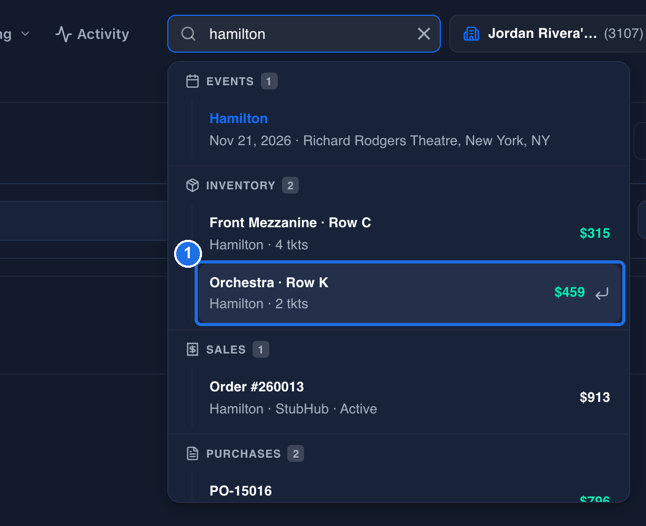Select Orchestra · Row K listing
The width and height of the screenshot is (646, 526).
(410, 293)
